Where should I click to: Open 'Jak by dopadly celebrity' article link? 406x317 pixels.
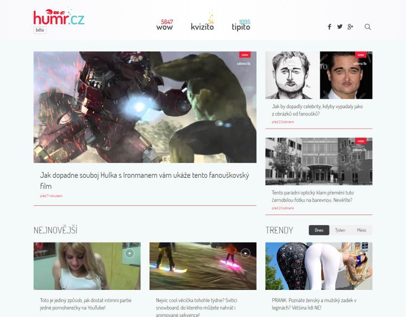click(x=317, y=110)
